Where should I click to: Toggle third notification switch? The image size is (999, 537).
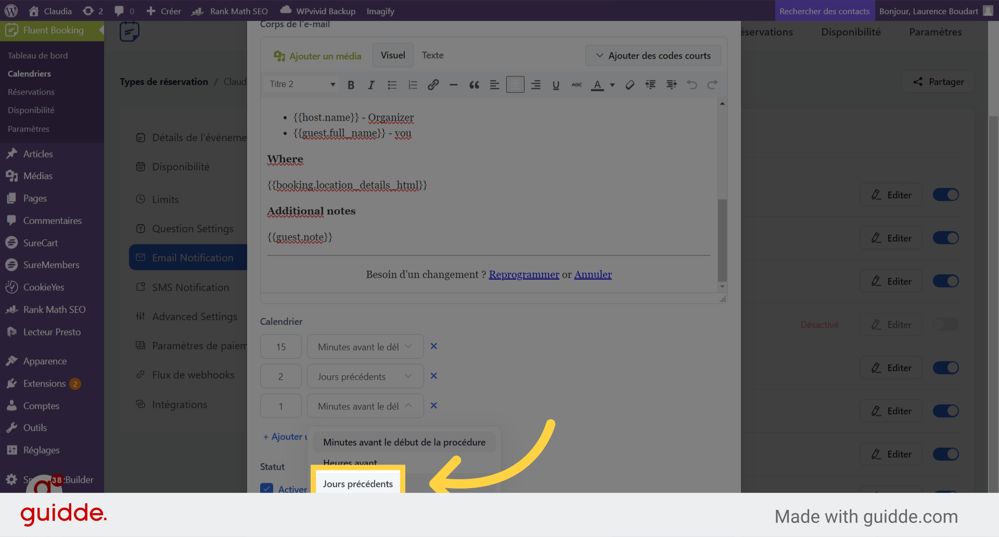(945, 282)
